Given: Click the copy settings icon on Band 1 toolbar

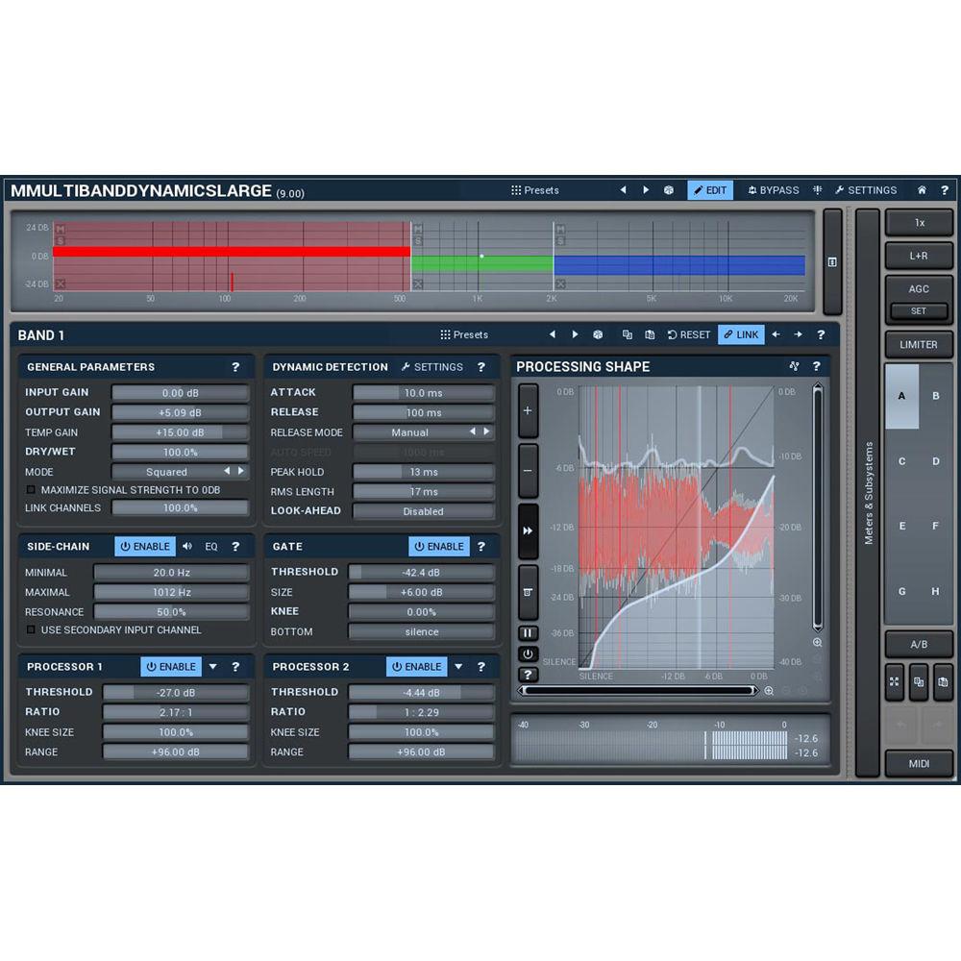Looking at the screenshot, I should point(627,334).
